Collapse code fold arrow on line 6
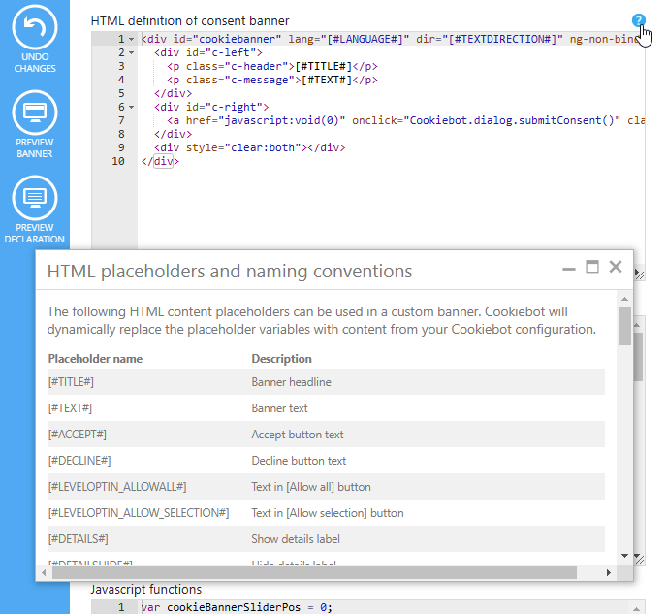 [132, 108]
